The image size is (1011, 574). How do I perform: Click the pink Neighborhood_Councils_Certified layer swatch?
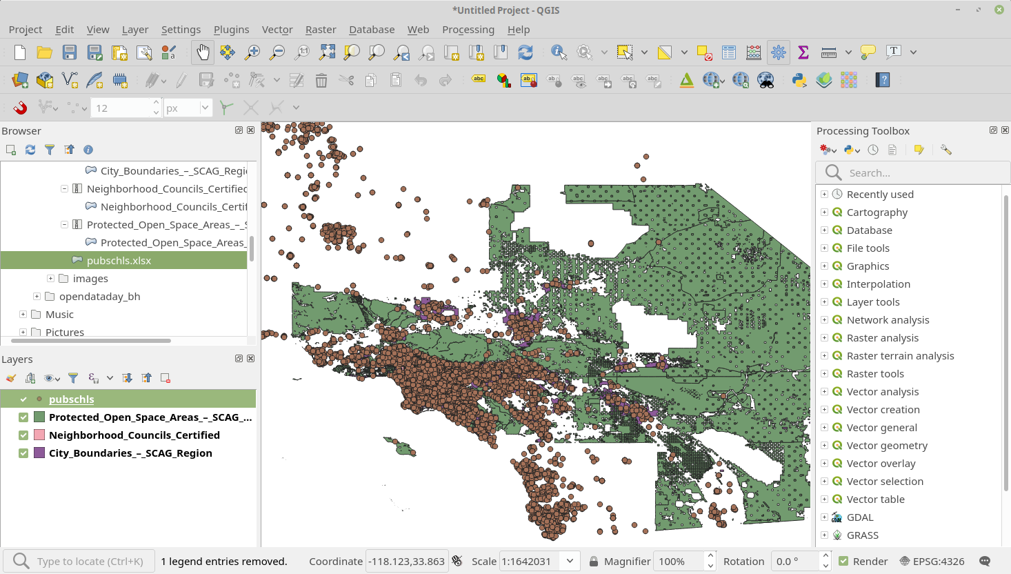click(39, 435)
